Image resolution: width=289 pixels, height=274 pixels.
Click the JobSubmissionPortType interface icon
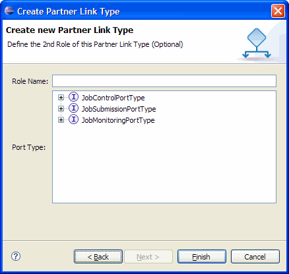[73, 108]
